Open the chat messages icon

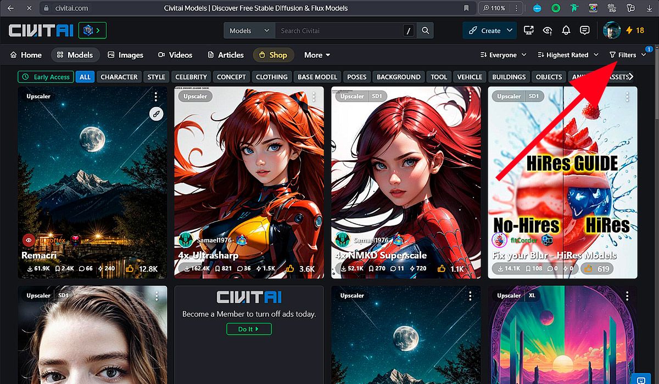tap(585, 31)
